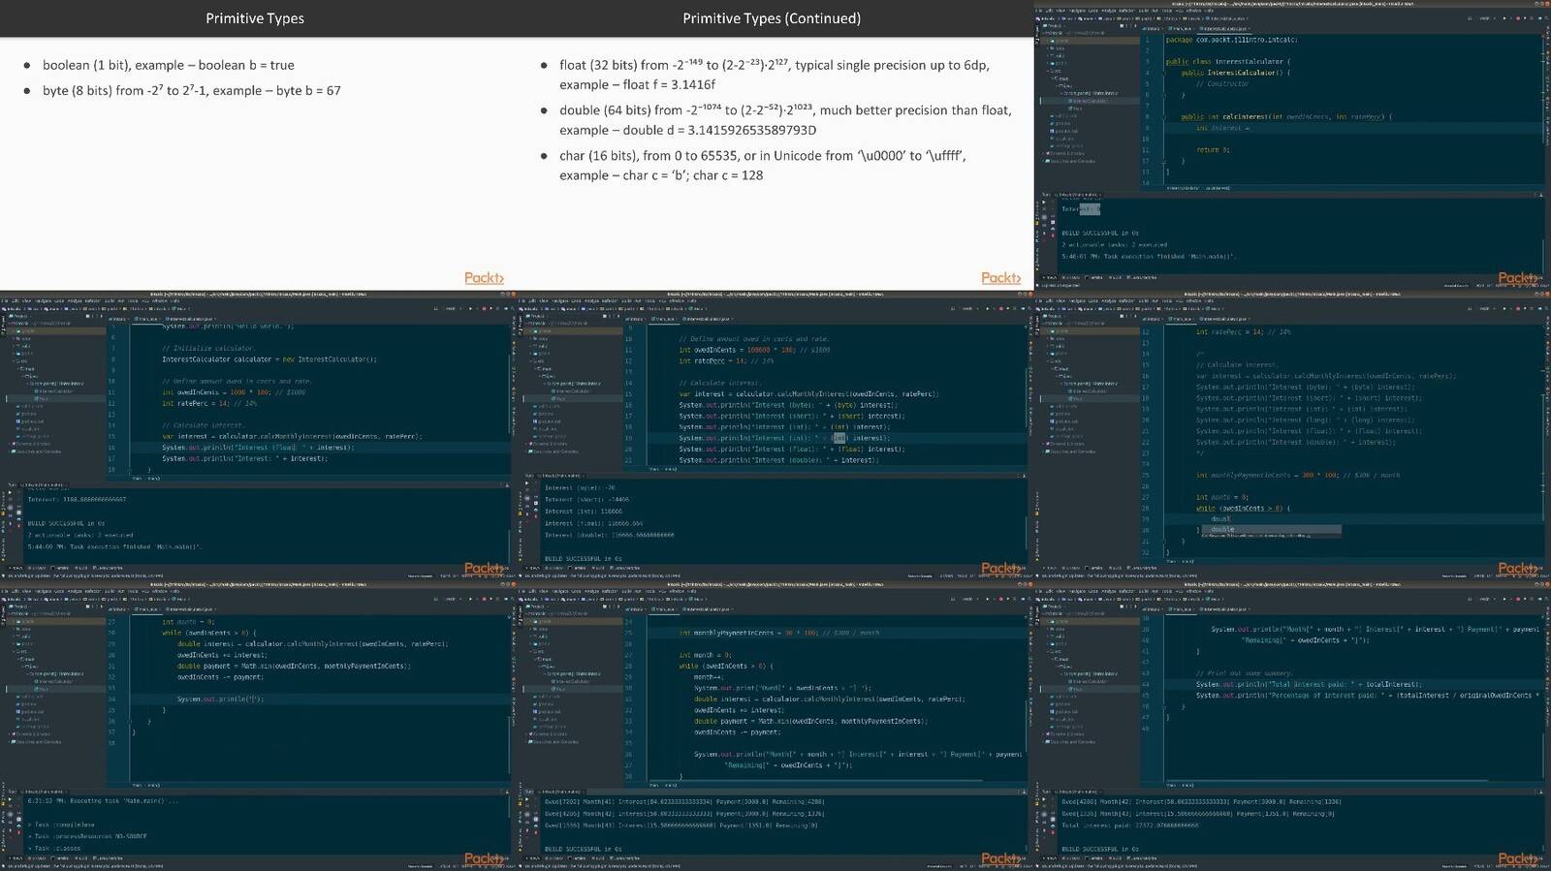Click the 'boolean (1 bit)' bullet line
This screenshot has height=871, width=1551.
click(168, 65)
